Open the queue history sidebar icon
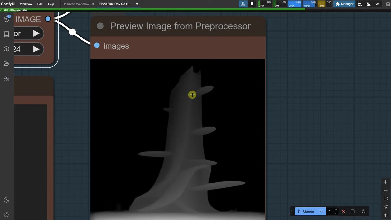This screenshot has height=220, width=391. pos(7,19)
